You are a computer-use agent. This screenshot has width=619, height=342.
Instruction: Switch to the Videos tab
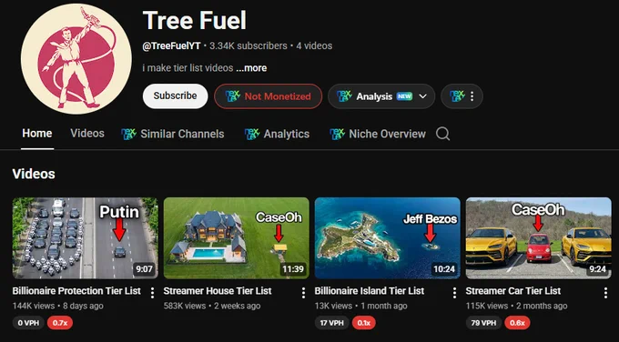click(87, 134)
